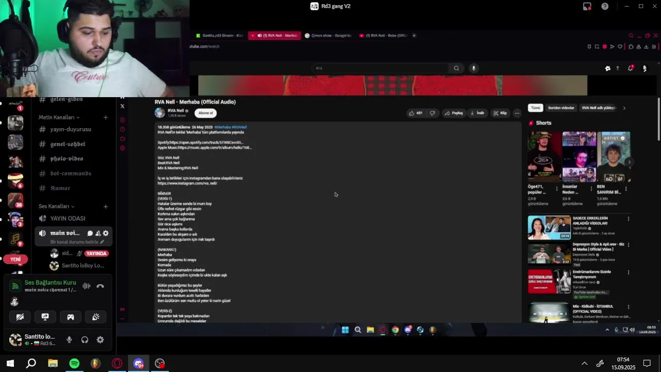Screen dimensions: 661x372
Task: Open the video's more actions menu
Action: [517, 113]
